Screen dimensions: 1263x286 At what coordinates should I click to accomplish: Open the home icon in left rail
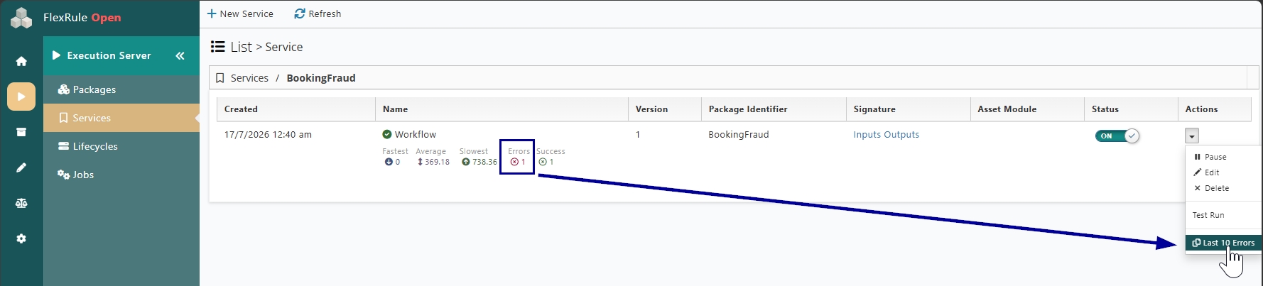coord(21,61)
